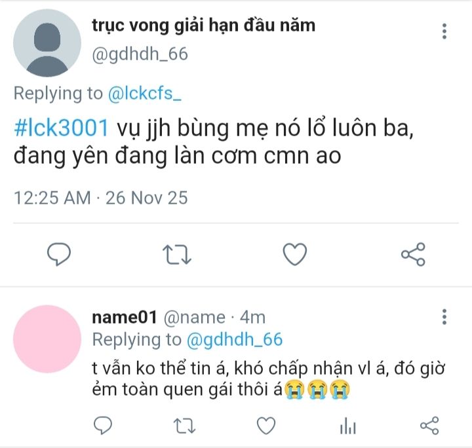
Task: Open more options for name01's reply
Action: [x=444, y=318]
